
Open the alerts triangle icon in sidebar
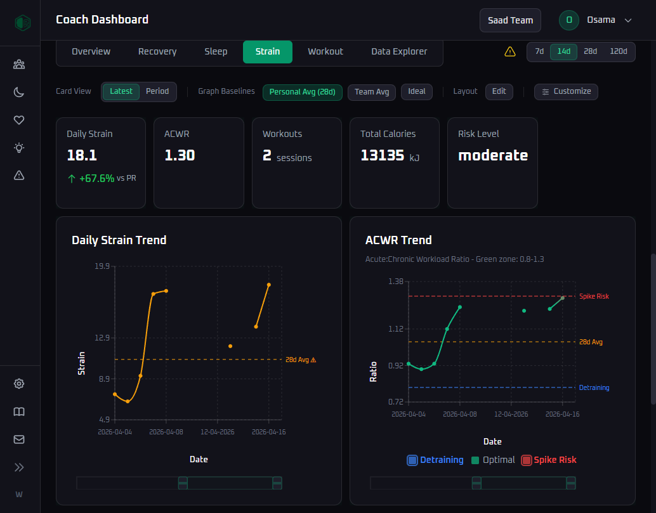(x=19, y=176)
